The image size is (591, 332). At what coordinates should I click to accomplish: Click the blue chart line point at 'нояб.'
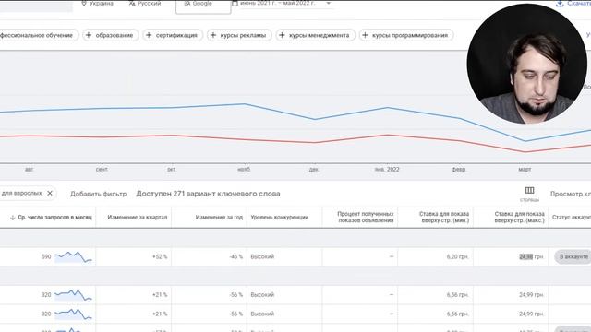pos(244,104)
